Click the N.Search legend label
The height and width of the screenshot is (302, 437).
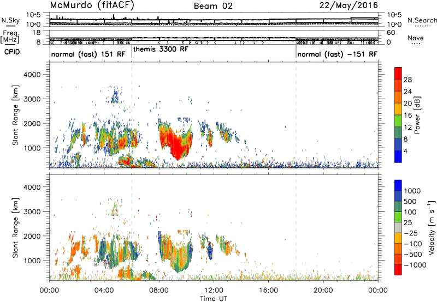(422, 20)
